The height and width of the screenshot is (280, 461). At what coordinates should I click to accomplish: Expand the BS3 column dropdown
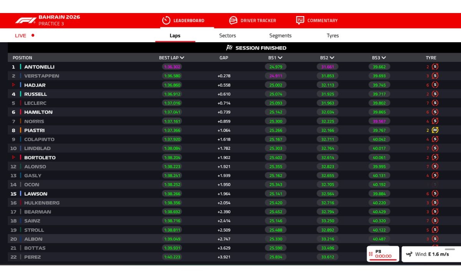(383, 58)
